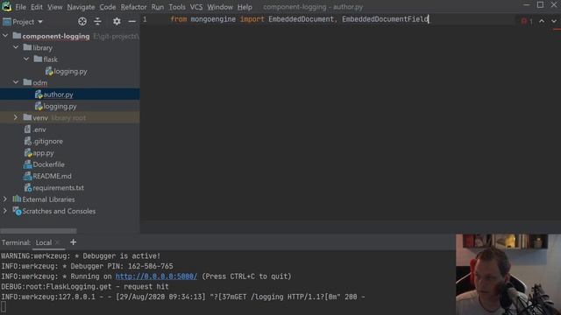Select app.py in the project tree
This screenshot has width=561, height=315.
(x=43, y=153)
